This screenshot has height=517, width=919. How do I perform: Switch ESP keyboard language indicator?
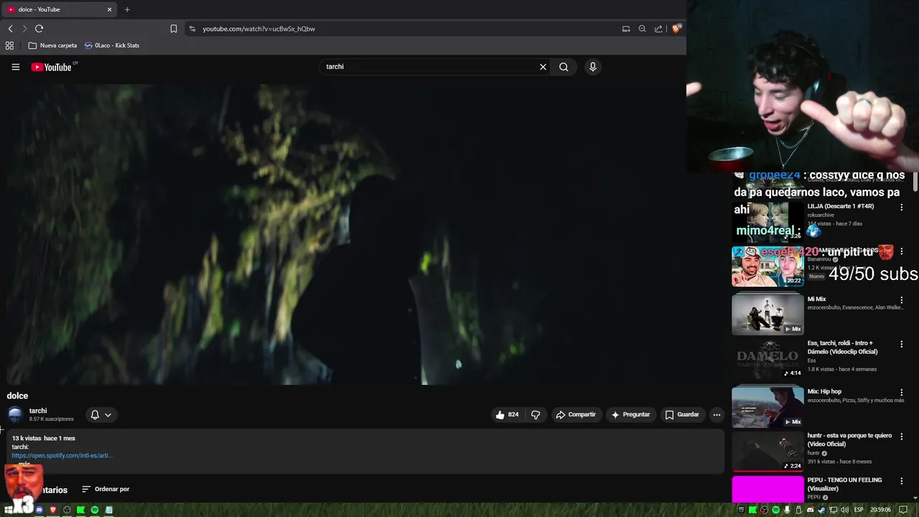[x=859, y=510]
